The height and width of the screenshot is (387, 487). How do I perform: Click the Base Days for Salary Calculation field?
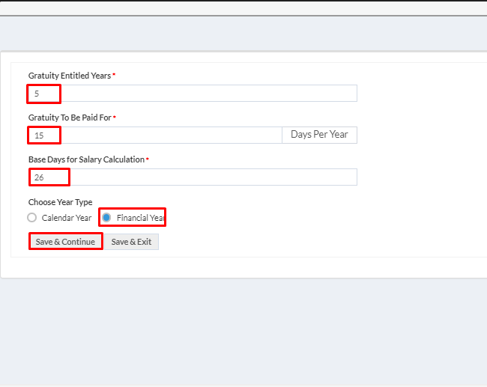[x=193, y=177]
